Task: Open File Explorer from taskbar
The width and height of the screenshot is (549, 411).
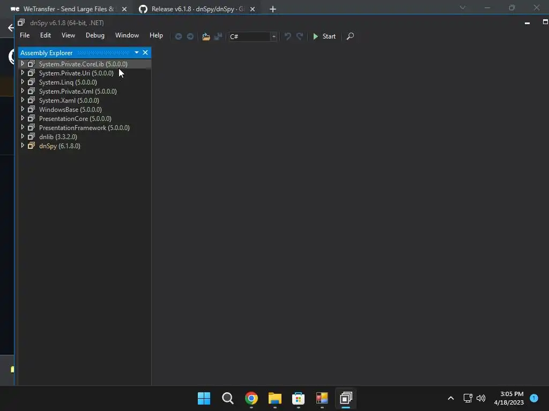Action: pyautogui.click(x=275, y=398)
